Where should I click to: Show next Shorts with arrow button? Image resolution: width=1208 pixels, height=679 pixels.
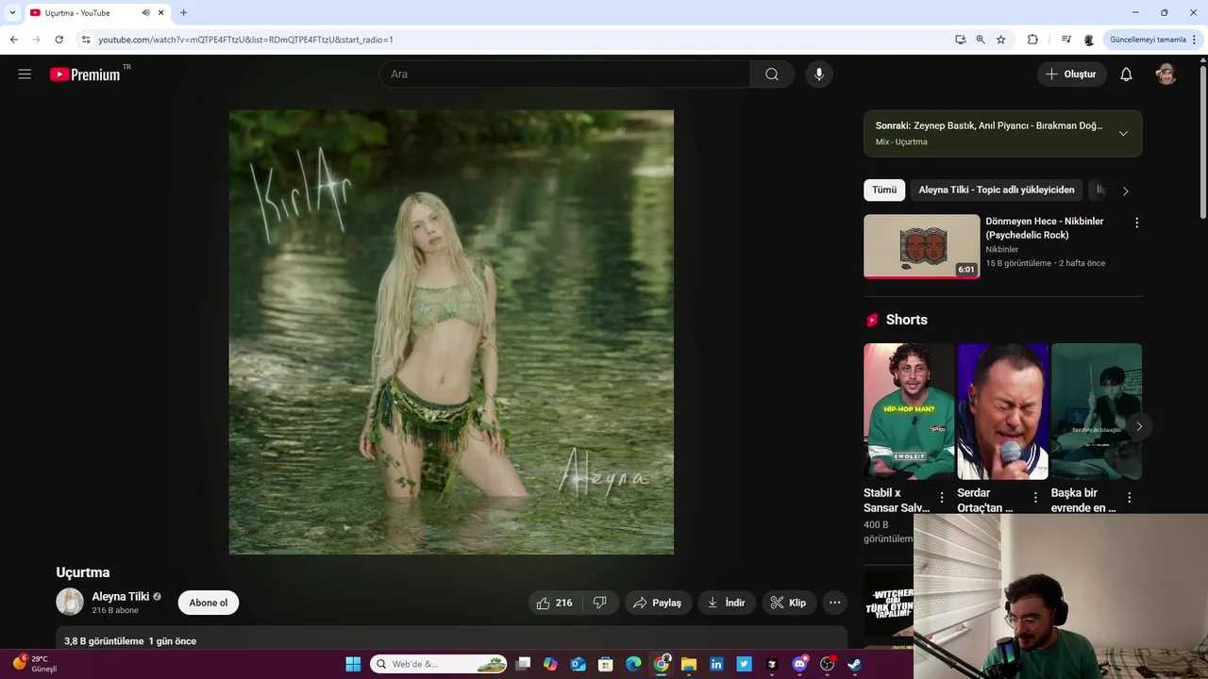[x=1139, y=426]
